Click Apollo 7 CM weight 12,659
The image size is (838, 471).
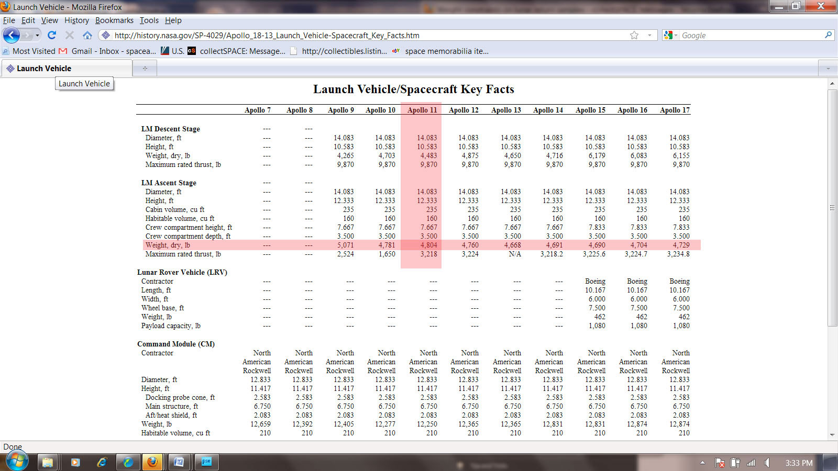(x=260, y=424)
